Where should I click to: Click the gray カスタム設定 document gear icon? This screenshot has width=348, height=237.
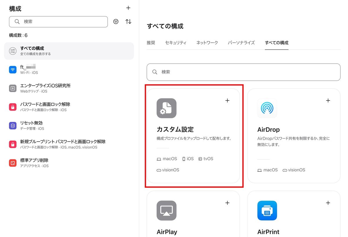click(166, 108)
